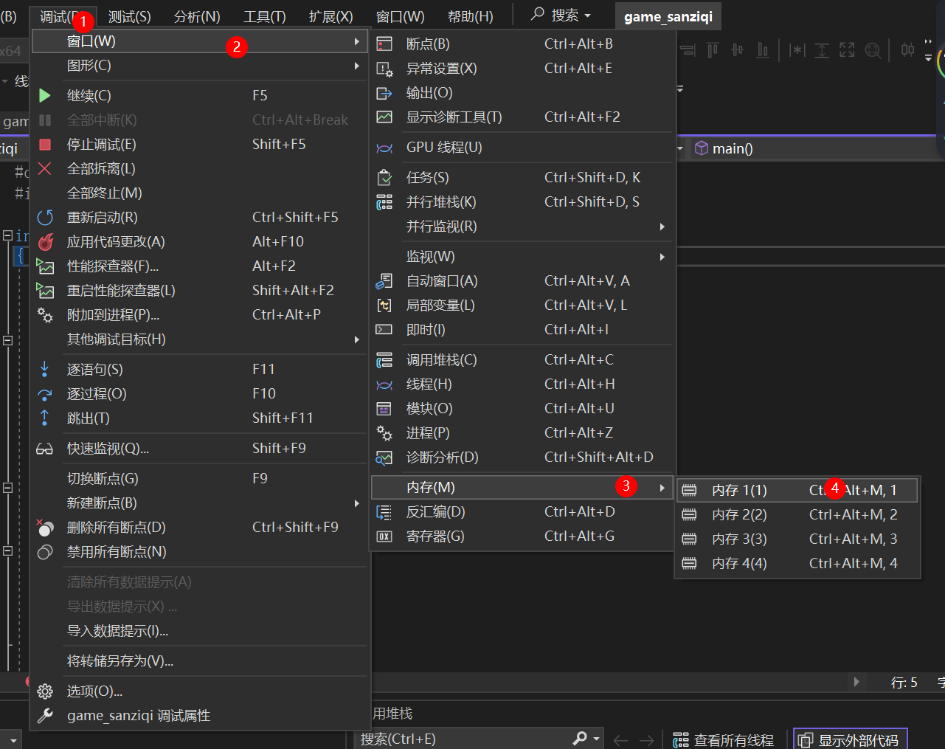Click the 快速监视 glasses icon
Screen dimensions: 945x749
45,449
